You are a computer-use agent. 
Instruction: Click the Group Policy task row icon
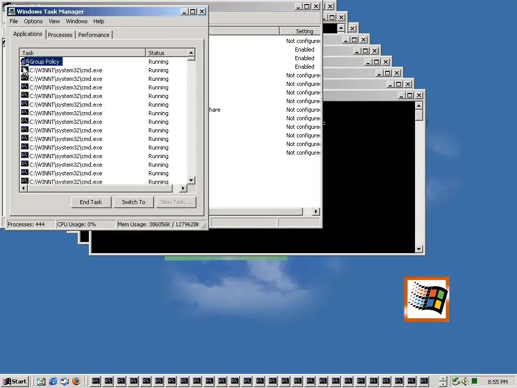[25, 61]
